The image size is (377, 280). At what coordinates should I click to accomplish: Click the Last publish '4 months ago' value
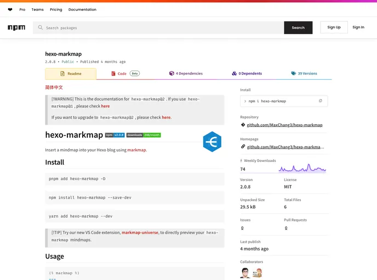254,249
